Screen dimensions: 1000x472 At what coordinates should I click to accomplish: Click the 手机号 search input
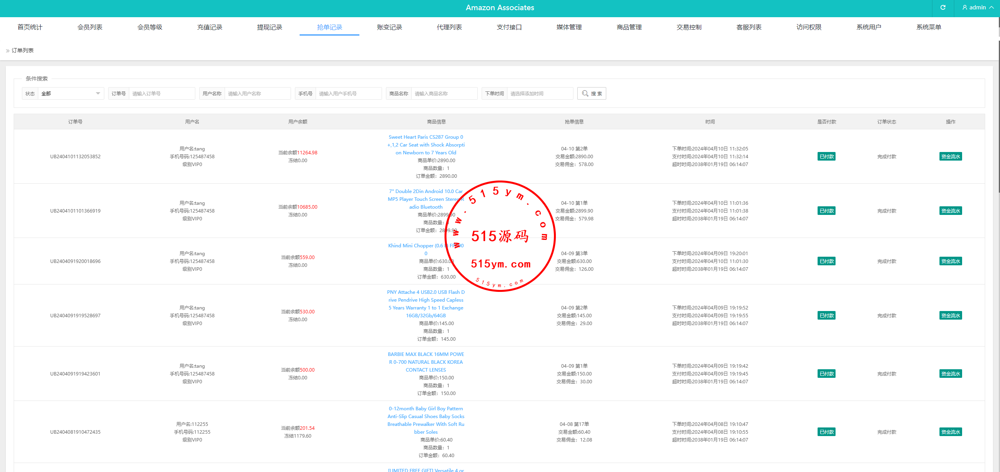click(x=348, y=93)
